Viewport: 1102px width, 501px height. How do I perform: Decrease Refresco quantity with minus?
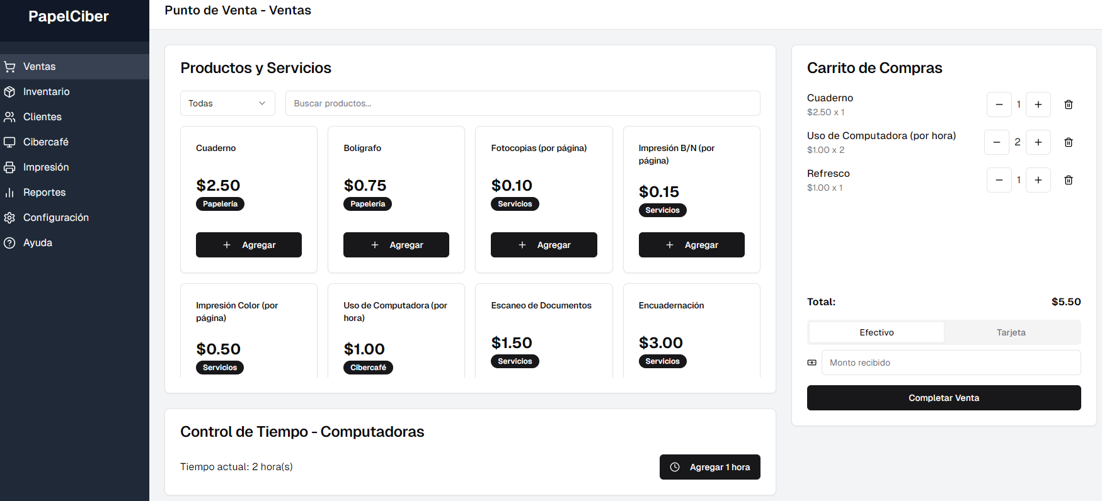pyautogui.click(x=999, y=180)
